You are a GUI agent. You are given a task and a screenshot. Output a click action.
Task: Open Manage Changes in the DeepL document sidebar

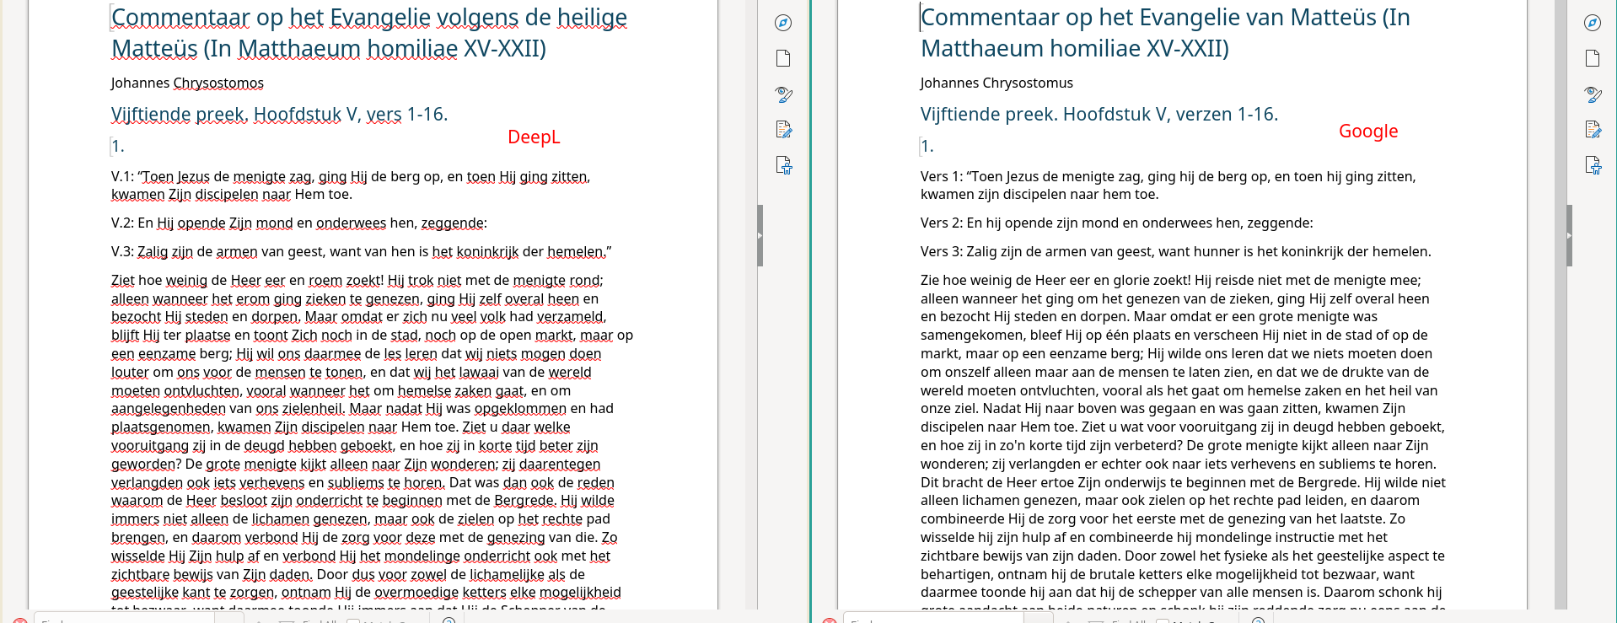click(x=783, y=130)
